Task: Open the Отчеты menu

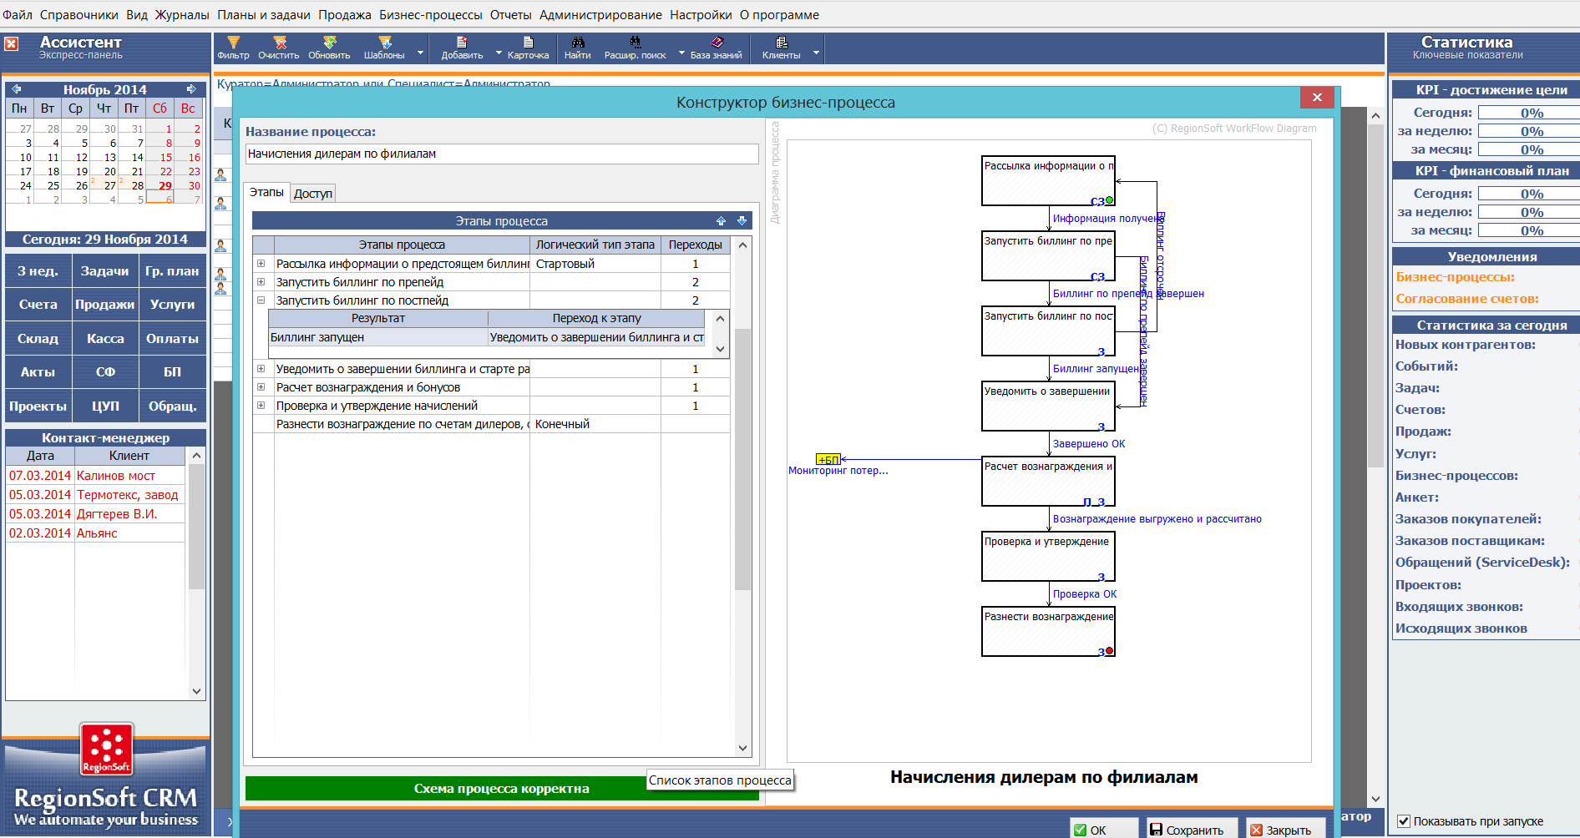Action: coord(511,15)
